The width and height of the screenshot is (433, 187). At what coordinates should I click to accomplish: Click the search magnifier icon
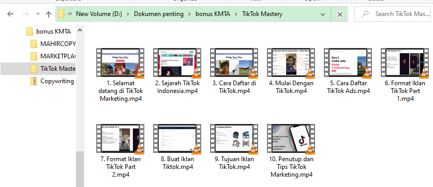[x=365, y=13]
